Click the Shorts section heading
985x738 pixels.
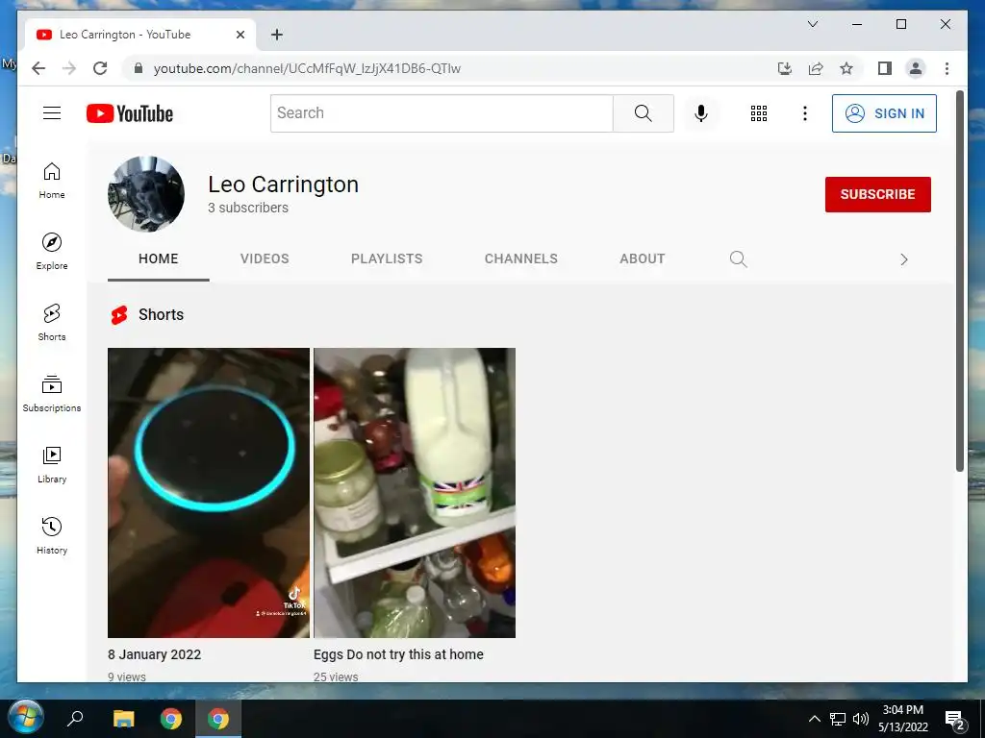pyautogui.click(x=161, y=314)
